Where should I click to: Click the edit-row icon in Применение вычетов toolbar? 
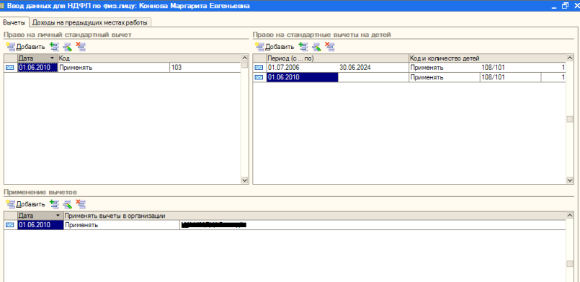pyautogui.click(x=67, y=204)
